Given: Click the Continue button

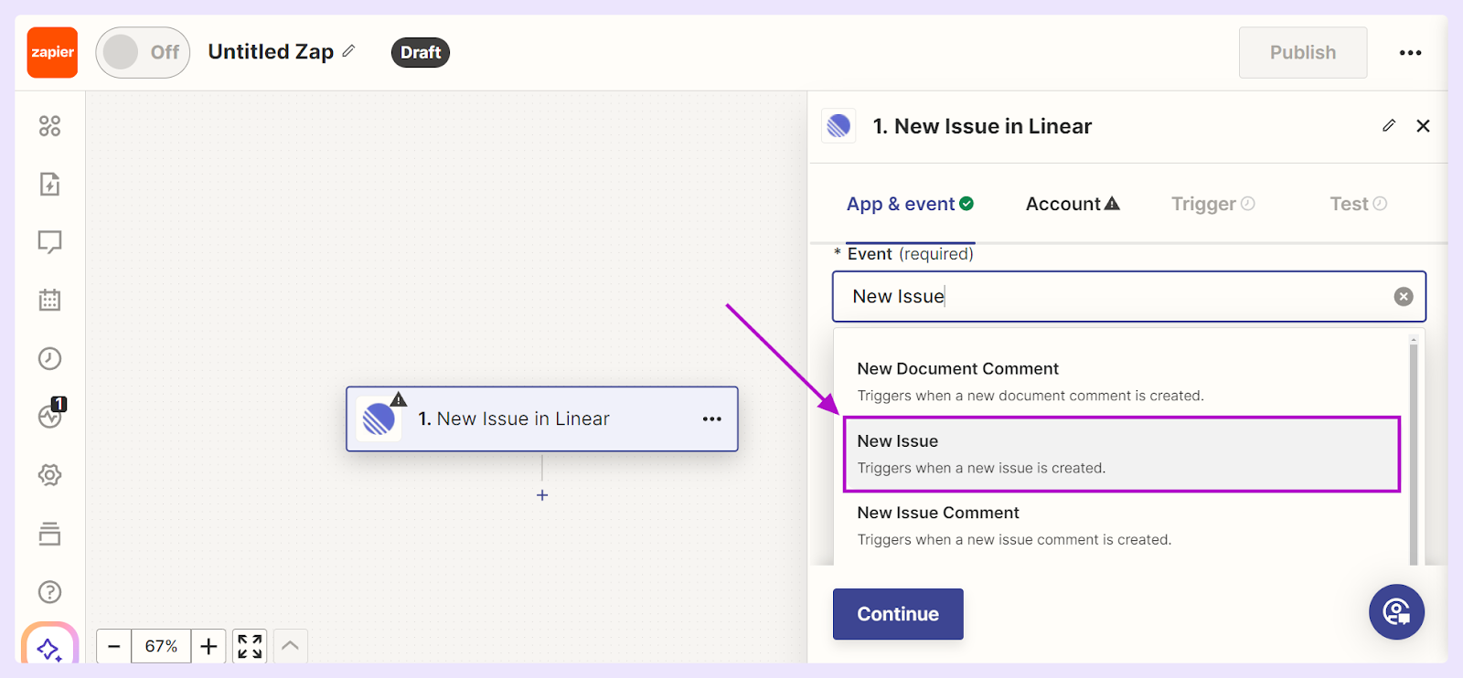Looking at the screenshot, I should [x=898, y=614].
